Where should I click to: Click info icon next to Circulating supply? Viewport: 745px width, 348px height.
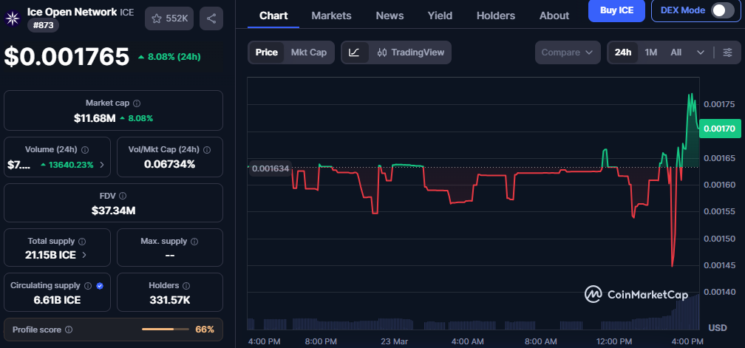click(88, 286)
